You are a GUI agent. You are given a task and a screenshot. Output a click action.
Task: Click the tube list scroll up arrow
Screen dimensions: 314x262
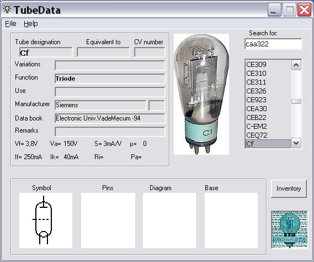[x=296, y=65]
